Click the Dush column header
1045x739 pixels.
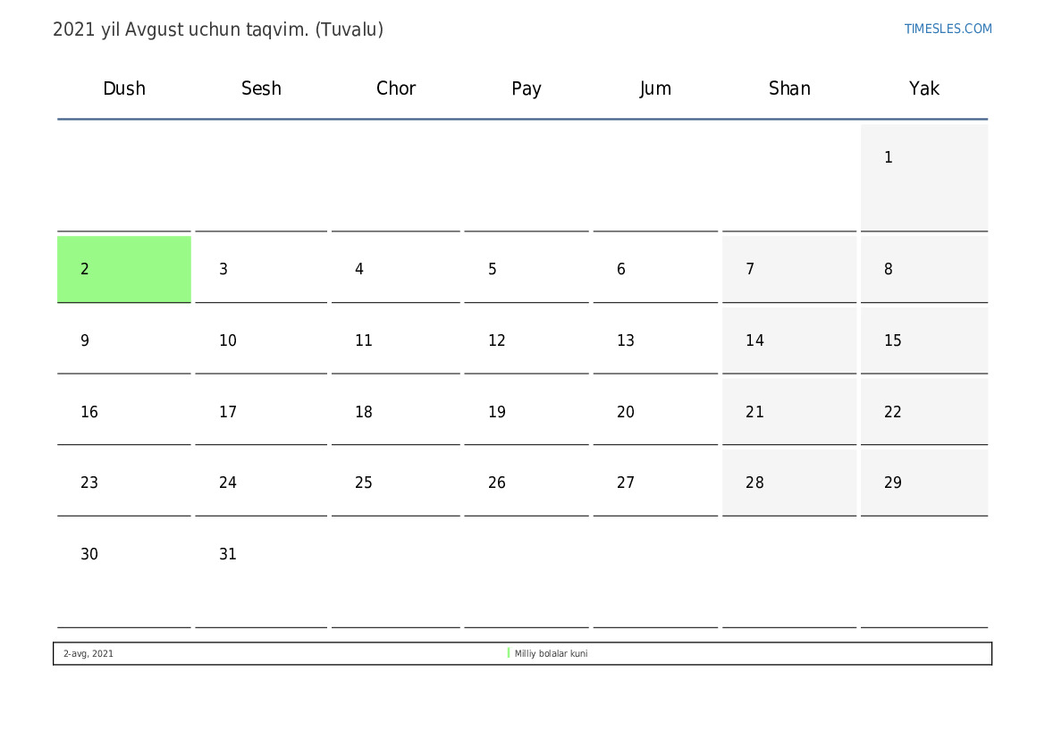[x=124, y=88]
